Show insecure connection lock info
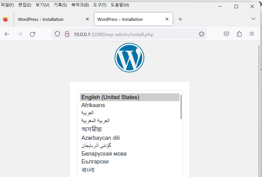Image resolution: width=262 pixels, height=177 pixels. tap(67, 34)
